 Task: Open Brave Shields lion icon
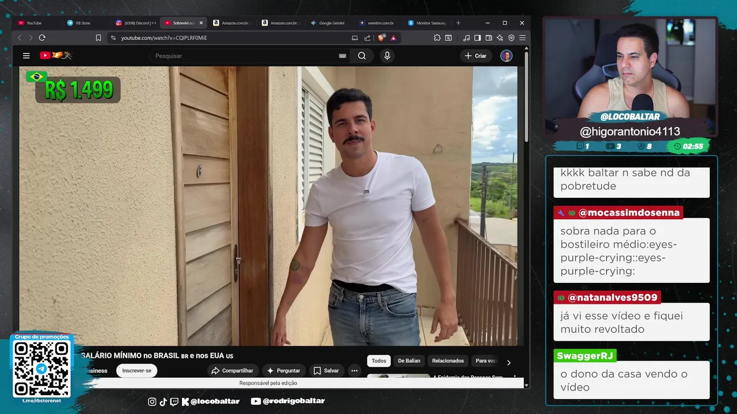[381, 38]
